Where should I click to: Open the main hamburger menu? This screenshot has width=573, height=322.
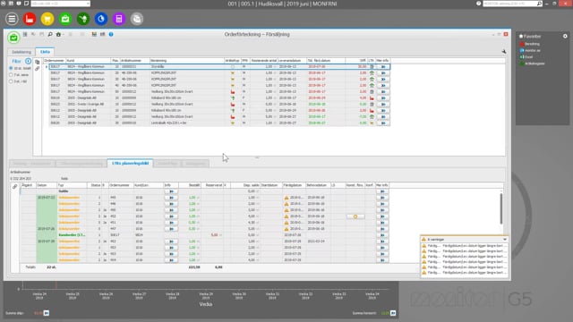pyautogui.click(x=12, y=19)
